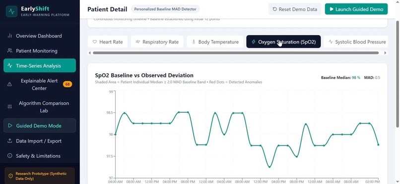Click the Patient Monitoring people icon

tap(10, 51)
